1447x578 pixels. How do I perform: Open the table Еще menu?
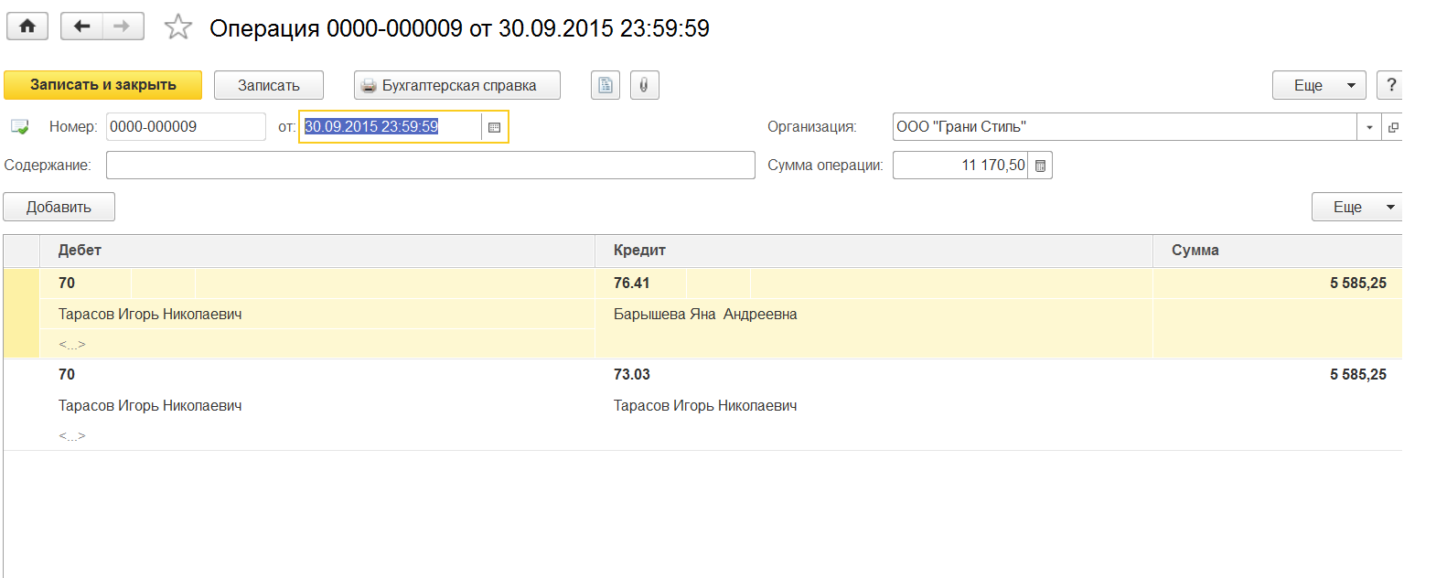(x=1357, y=208)
